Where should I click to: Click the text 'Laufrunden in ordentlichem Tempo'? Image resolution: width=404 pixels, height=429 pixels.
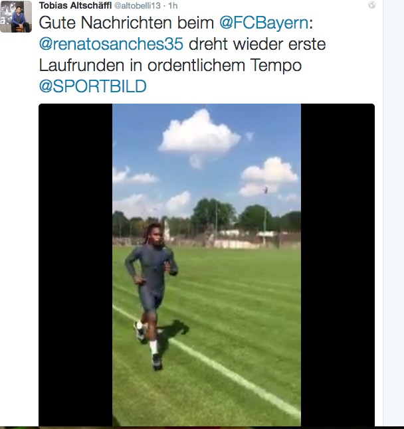coord(170,66)
